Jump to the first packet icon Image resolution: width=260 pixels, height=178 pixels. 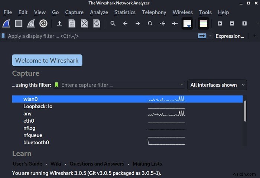[x=162, y=23]
